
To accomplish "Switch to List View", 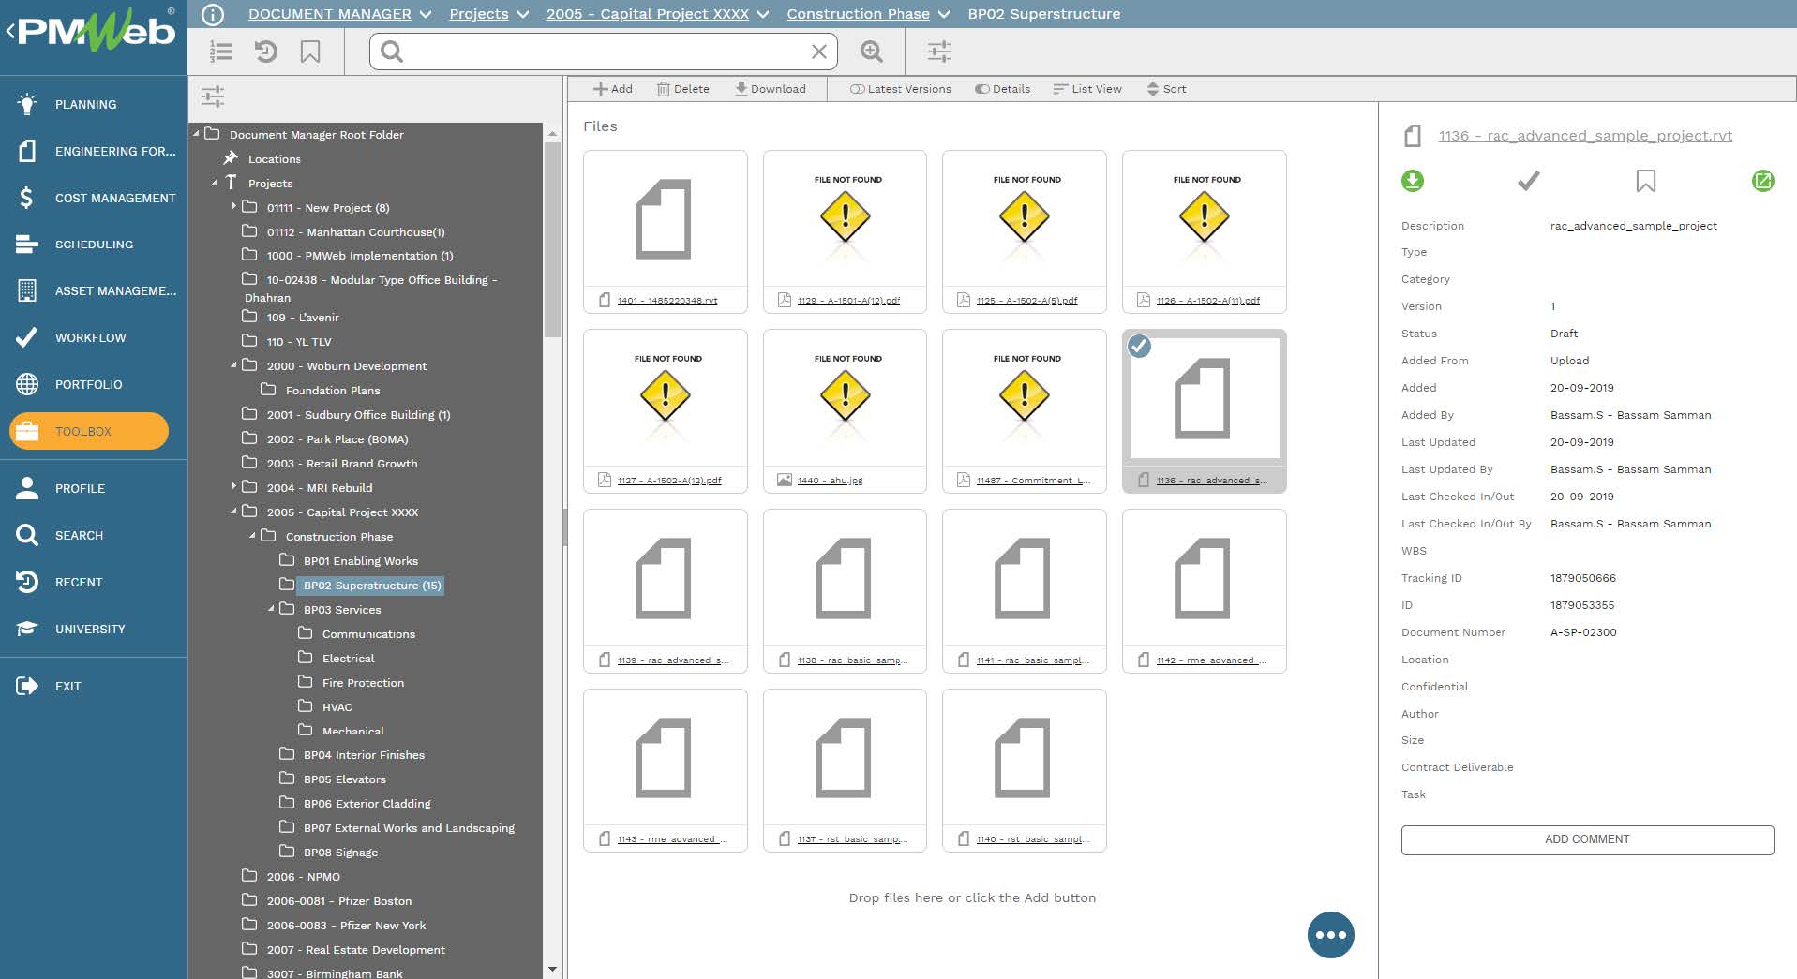I will point(1087,89).
